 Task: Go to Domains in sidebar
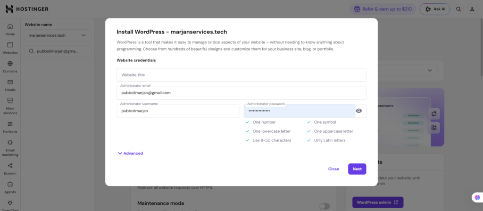pos(10,67)
